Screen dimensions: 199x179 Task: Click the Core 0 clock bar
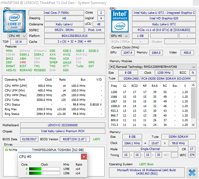[45, 169]
